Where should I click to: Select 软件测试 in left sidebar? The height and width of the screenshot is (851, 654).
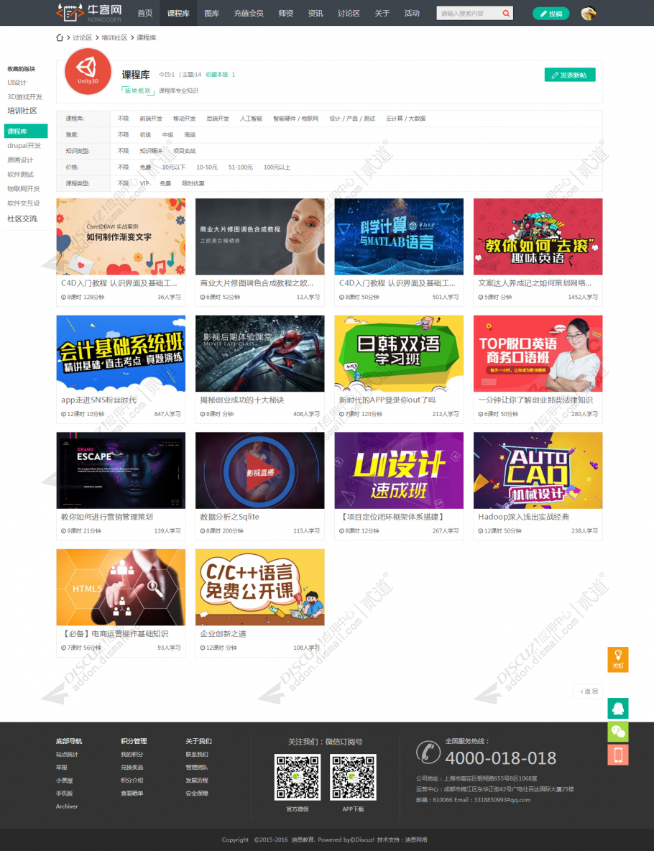20,174
